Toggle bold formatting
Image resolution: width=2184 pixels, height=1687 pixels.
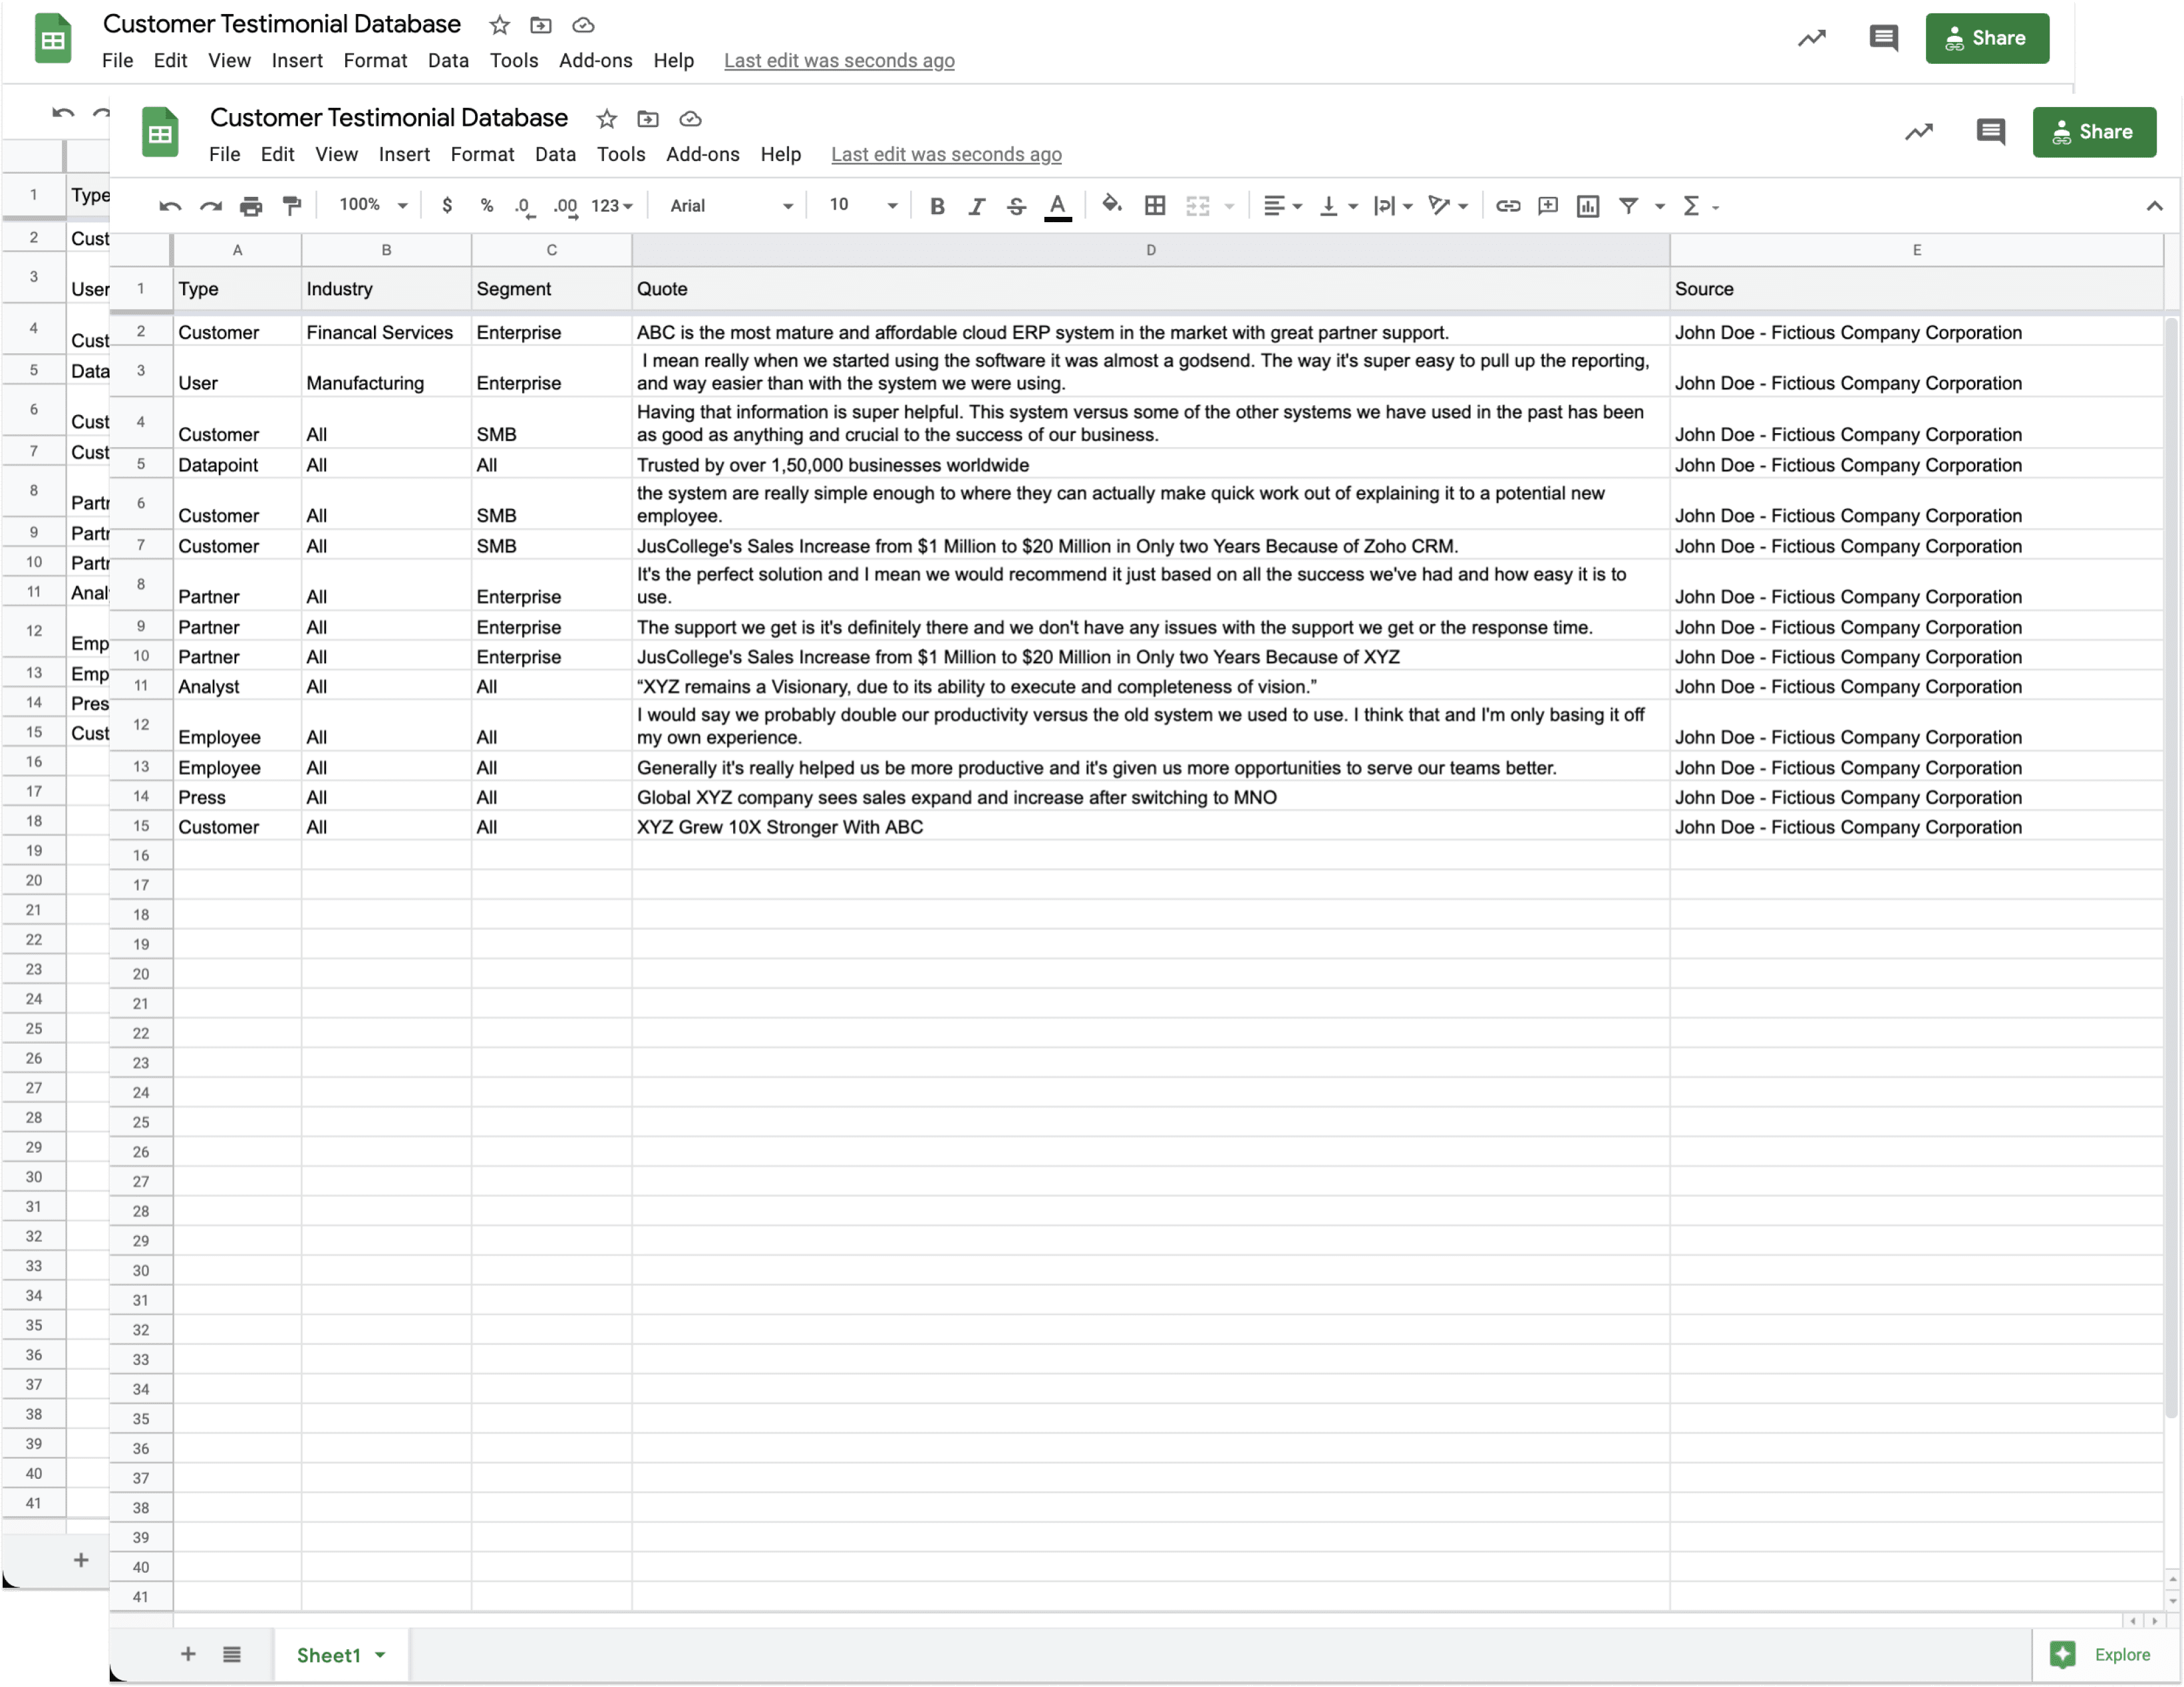click(937, 206)
